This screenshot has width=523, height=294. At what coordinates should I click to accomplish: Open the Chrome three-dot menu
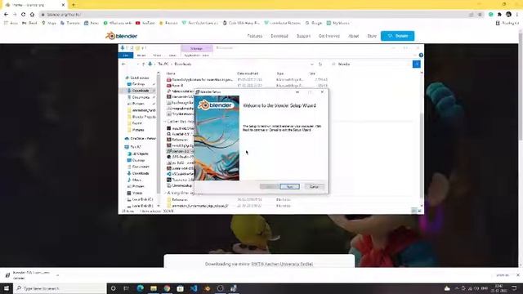pyautogui.click(x=517, y=15)
